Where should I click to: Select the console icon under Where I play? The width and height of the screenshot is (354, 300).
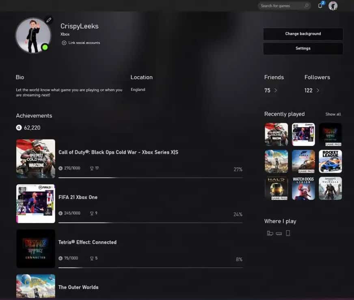click(279, 234)
